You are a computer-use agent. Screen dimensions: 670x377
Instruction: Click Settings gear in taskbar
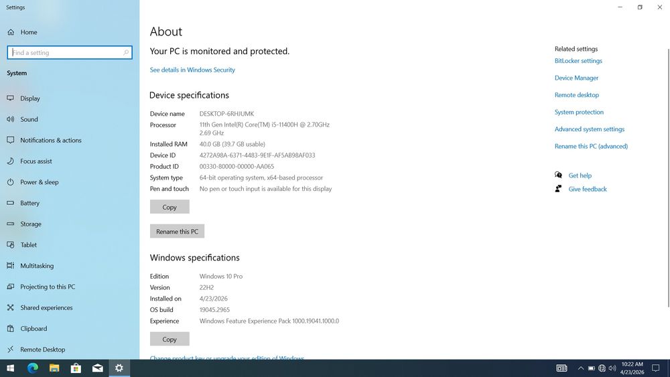(119, 368)
